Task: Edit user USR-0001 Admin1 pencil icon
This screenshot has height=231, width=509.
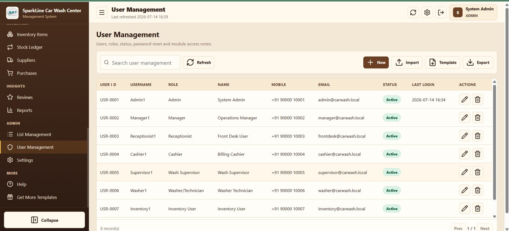Action: 464,100
